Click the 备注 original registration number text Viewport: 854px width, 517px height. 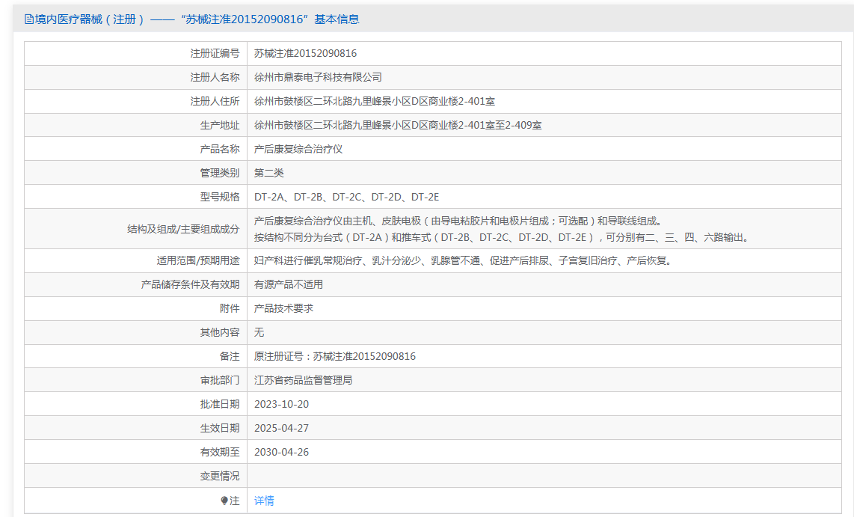coord(335,356)
